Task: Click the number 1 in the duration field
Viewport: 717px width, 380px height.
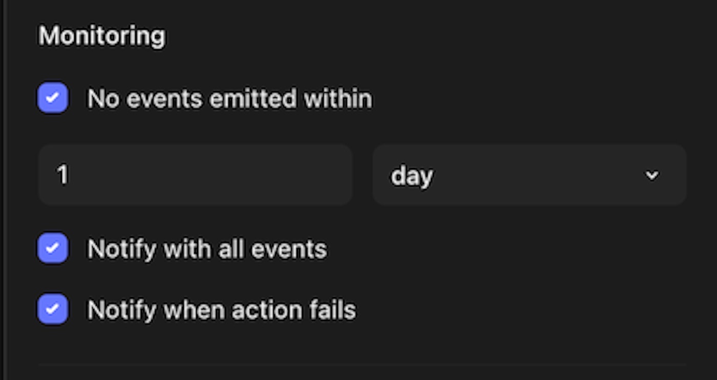Action: pos(63,175)
